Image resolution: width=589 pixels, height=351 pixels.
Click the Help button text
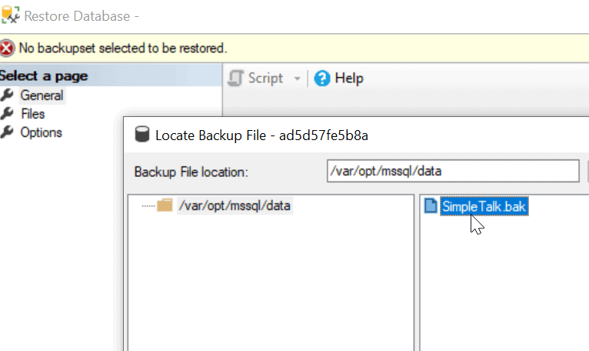(x=349, y=79)
